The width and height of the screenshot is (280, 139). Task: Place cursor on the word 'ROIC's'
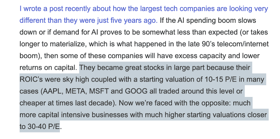click(x=31, y=79)
